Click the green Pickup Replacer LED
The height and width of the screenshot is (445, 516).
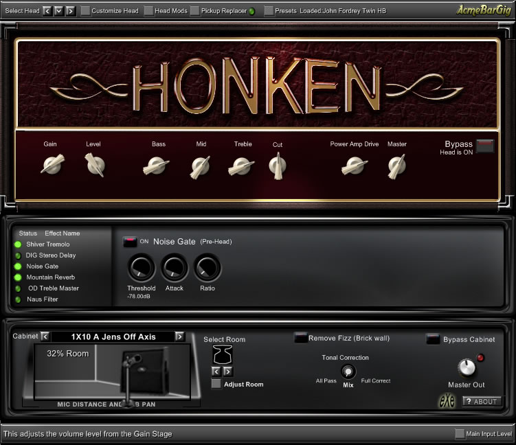(x=251, y=12)
